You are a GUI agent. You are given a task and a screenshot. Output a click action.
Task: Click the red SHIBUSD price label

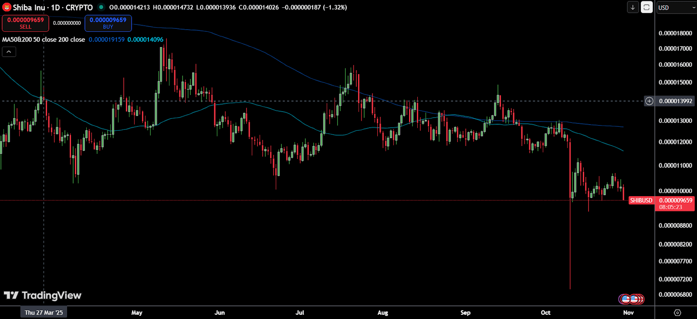pyautogui.click(x=641, y=200)
